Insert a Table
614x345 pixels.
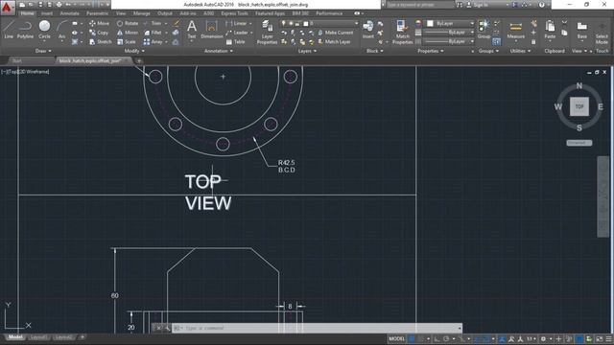235,41
